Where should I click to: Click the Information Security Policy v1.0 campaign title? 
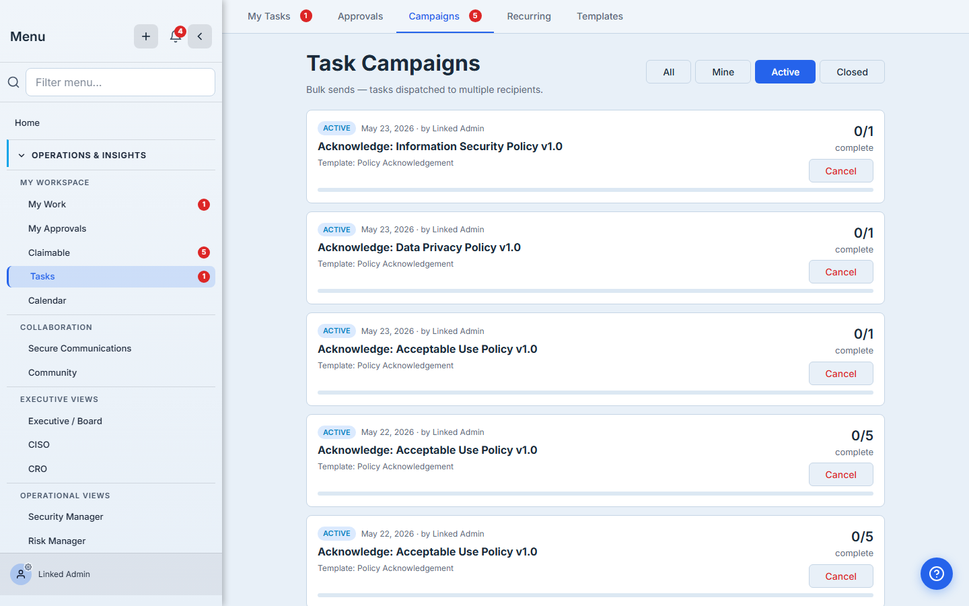440,146
